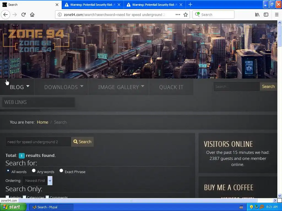Select the Search - Mypal taskbar button
Screen dimensions: 282x211
tap(51, 207)
